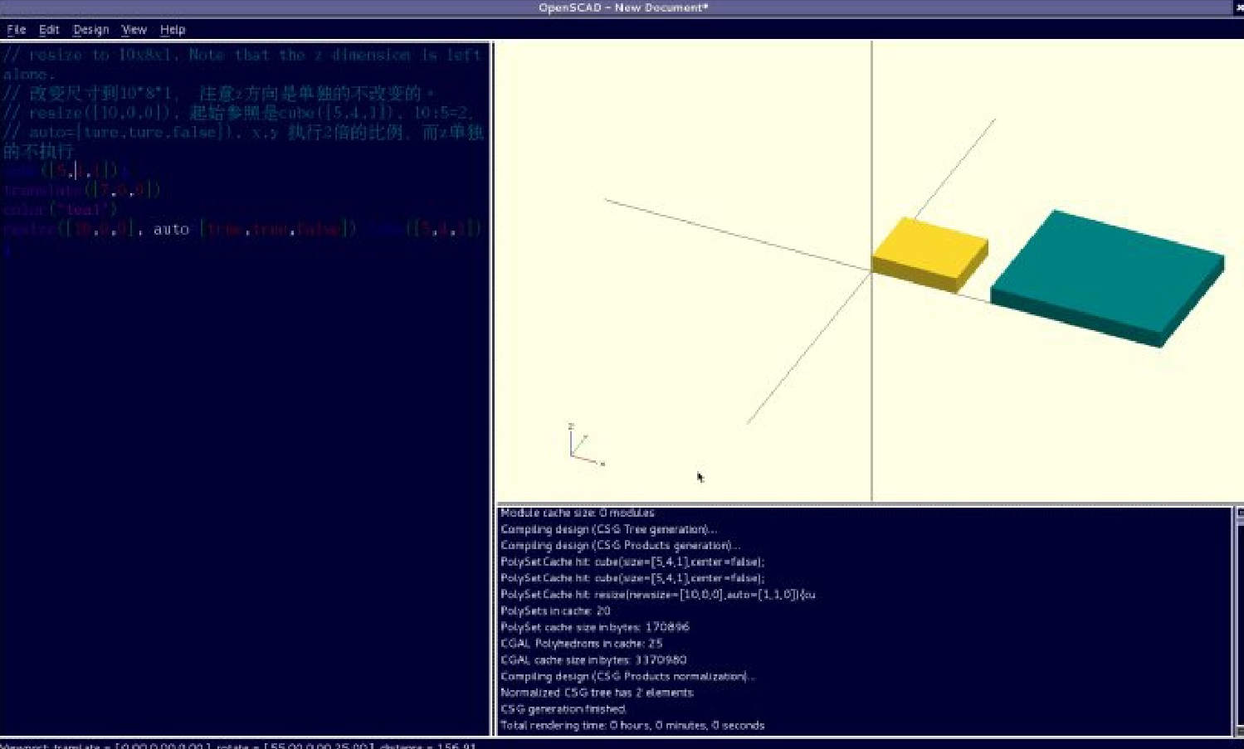
Task: Open the File menu
Action: 17,30
